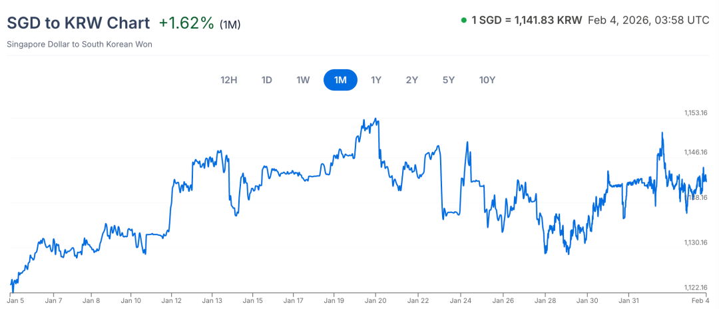Click the +1.62% change figure
Screen dimensions: 719x309
(x=186, y=23)
